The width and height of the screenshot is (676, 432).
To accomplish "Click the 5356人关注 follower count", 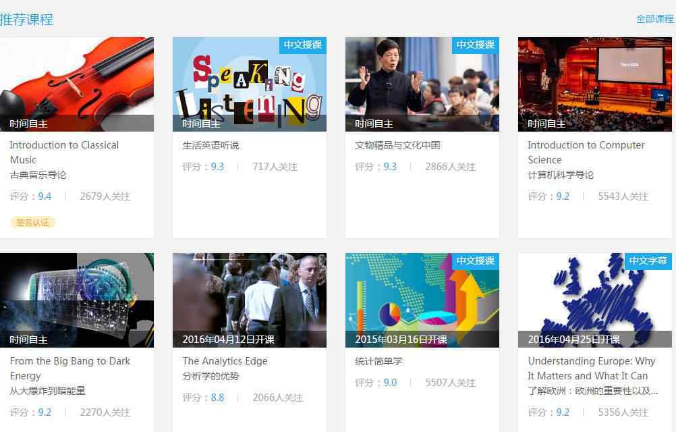I will click(x=623, y=412).
